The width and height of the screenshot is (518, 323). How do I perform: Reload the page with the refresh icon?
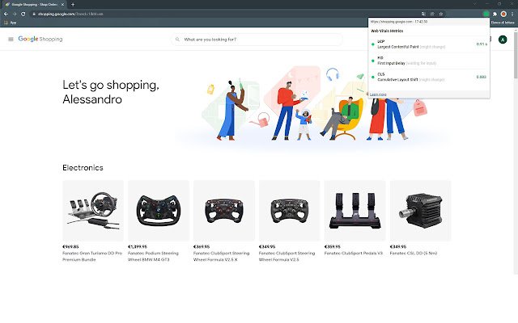tap(23, 14)
